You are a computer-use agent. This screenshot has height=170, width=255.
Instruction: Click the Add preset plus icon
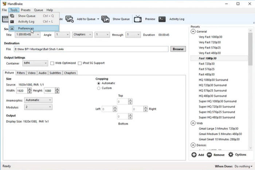coord(194,155)
